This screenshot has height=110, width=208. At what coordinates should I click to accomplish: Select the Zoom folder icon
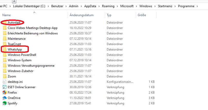click(4, 76)
